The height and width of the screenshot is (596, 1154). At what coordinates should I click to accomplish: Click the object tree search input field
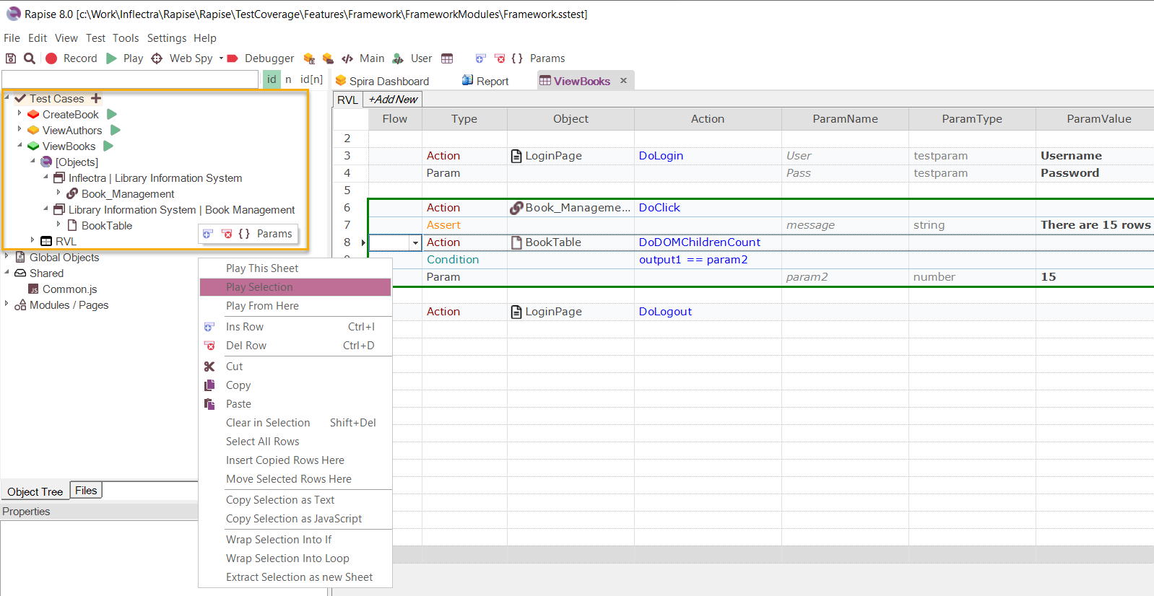[x=130, y=79]
